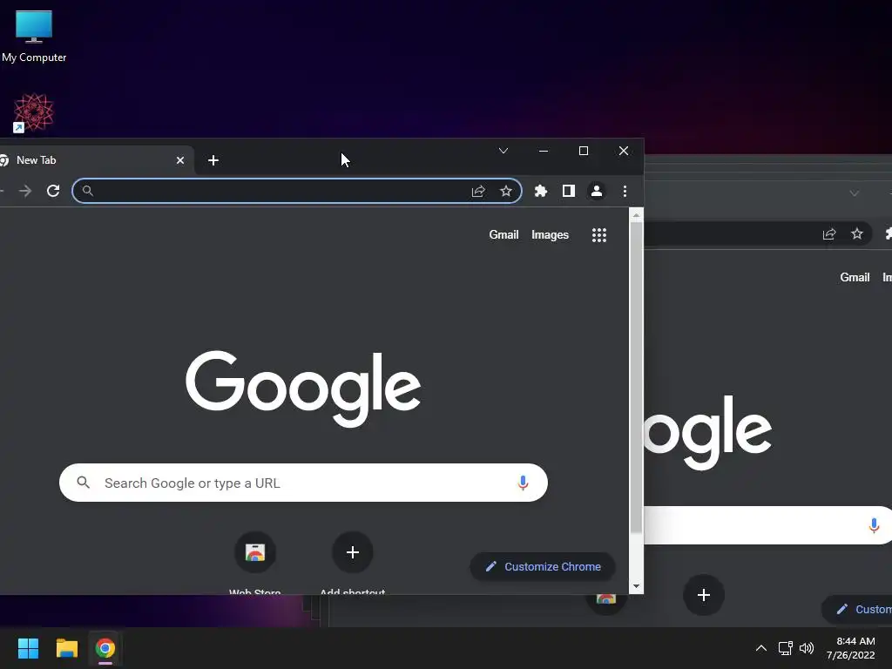Open Gmail link in front Chrome window
The width and height of the screenshot is (892, 669).
503,235
